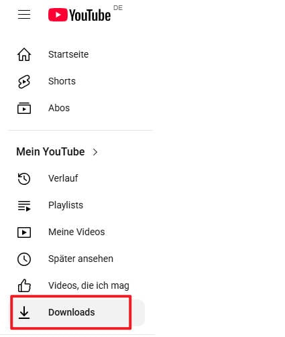Image resolution: width=285 pixels, height=337 pixels.
Task: Click the download arrow icon
Action: pyautogui.click(x=24, y=312)
